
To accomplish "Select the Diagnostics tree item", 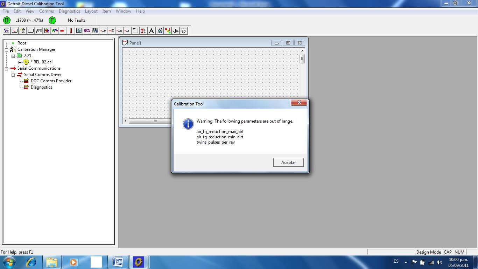I will 41,87.
